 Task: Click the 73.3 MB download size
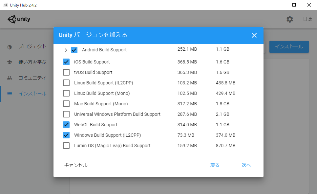click(186, 135)
